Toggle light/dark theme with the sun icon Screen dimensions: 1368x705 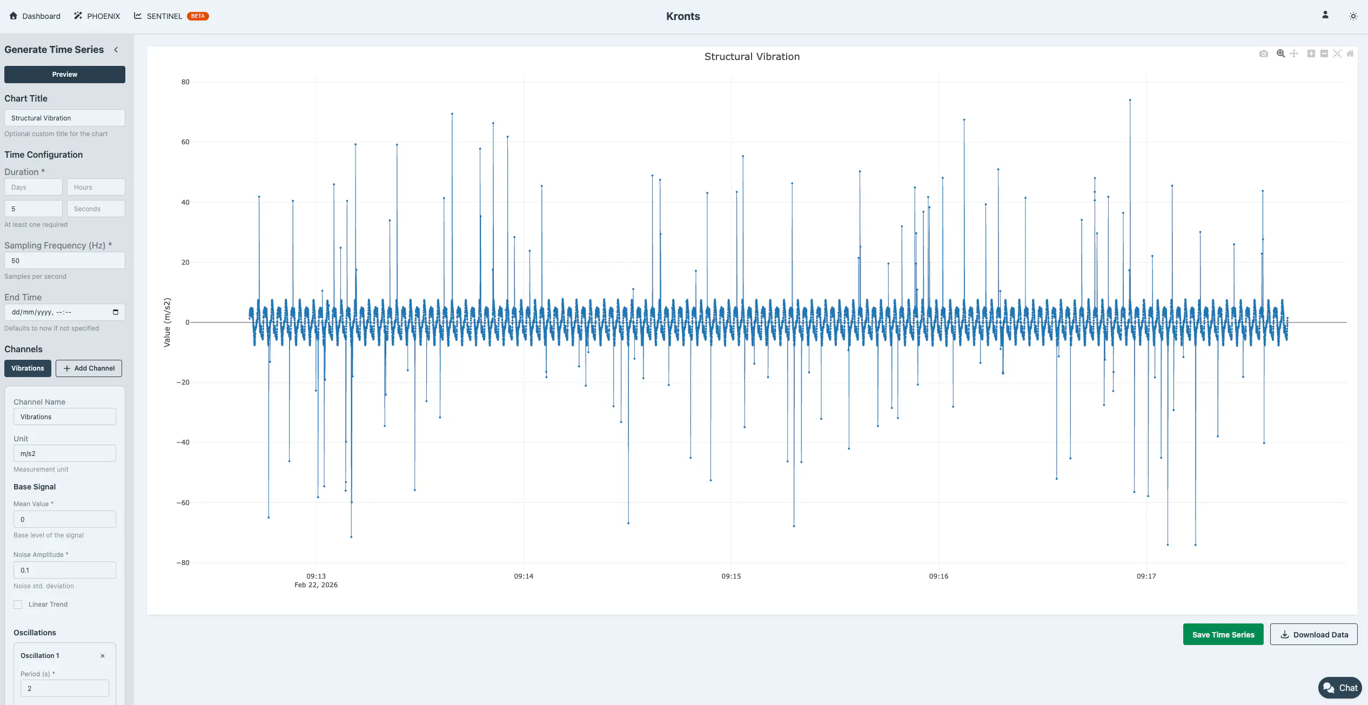(1353, 16)
